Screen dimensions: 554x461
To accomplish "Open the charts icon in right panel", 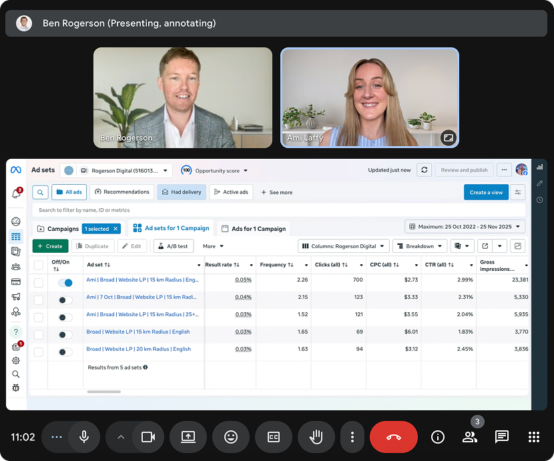I will 539,167.
